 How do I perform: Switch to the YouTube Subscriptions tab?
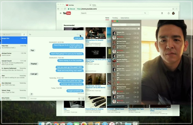point(125,18)
